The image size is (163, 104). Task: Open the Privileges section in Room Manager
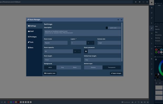(x=34, y=37)
